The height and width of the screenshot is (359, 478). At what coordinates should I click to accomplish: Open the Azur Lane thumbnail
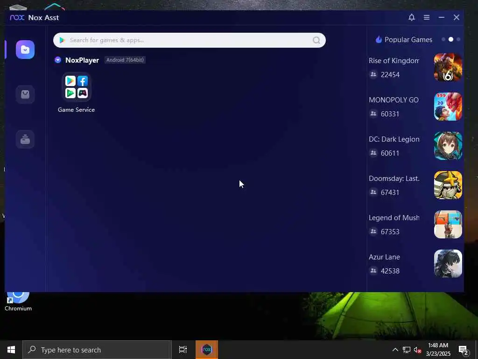click(448, 264)
